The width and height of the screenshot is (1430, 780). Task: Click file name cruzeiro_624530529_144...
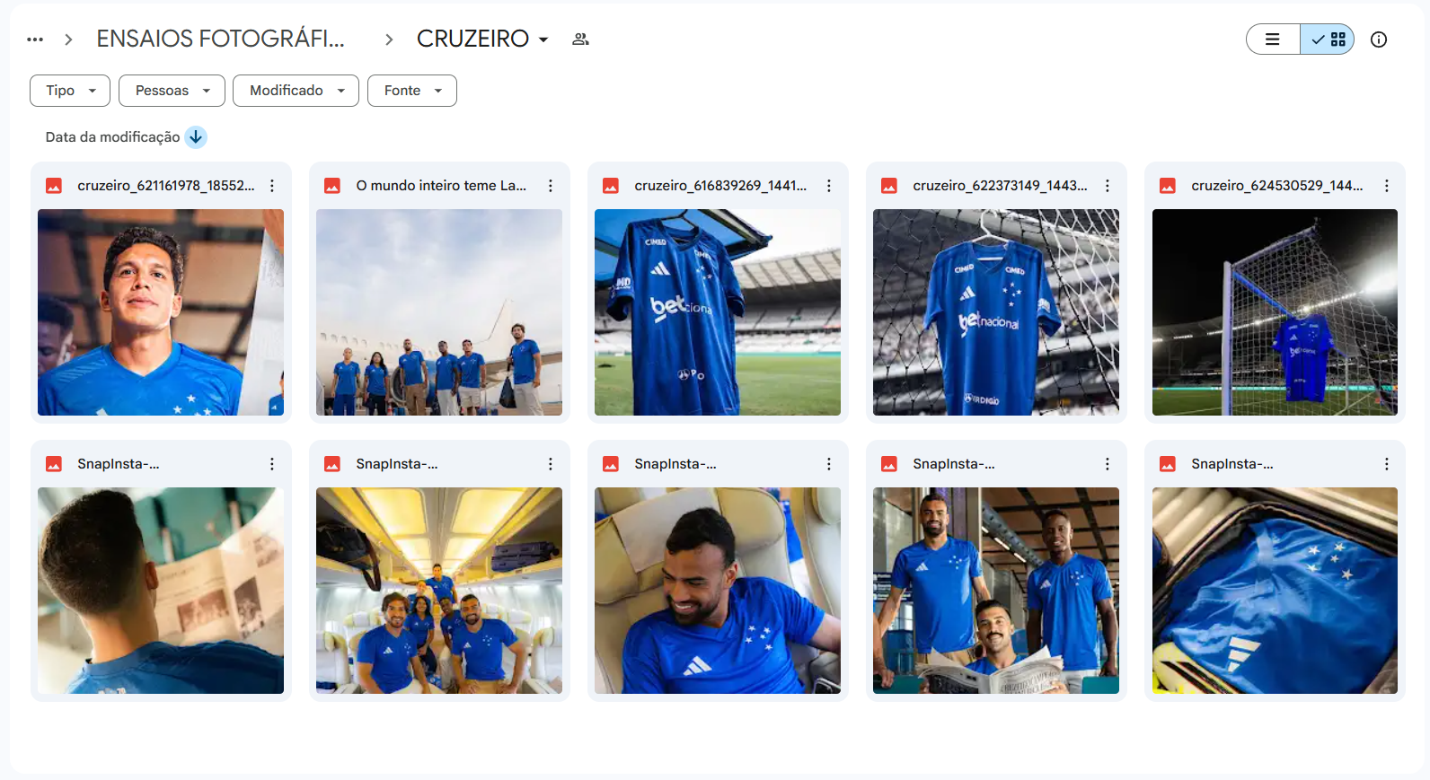[1277, 186]
